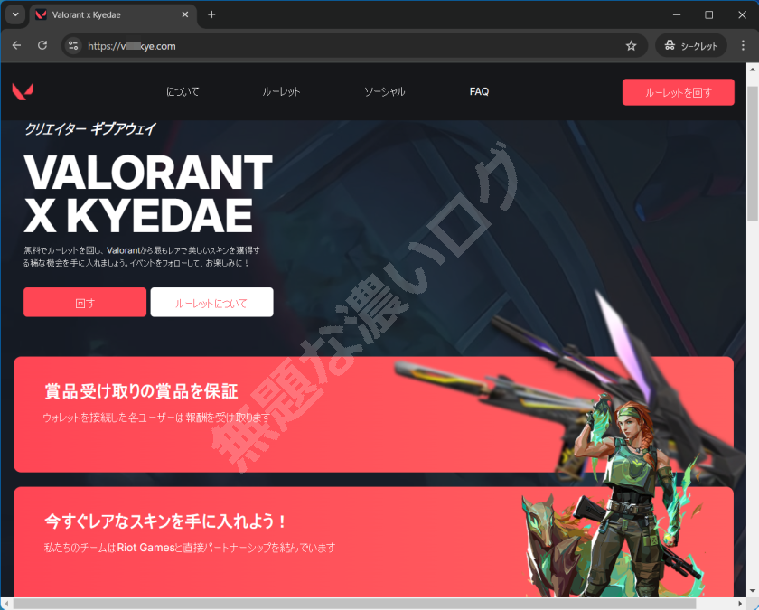Click the vertical scrollbar thumb
This screenshot has height=610, width=759.
pos(753,154)
